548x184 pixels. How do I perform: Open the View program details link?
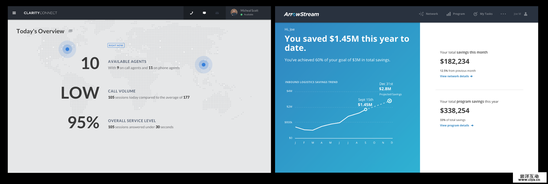click(455, 125)
